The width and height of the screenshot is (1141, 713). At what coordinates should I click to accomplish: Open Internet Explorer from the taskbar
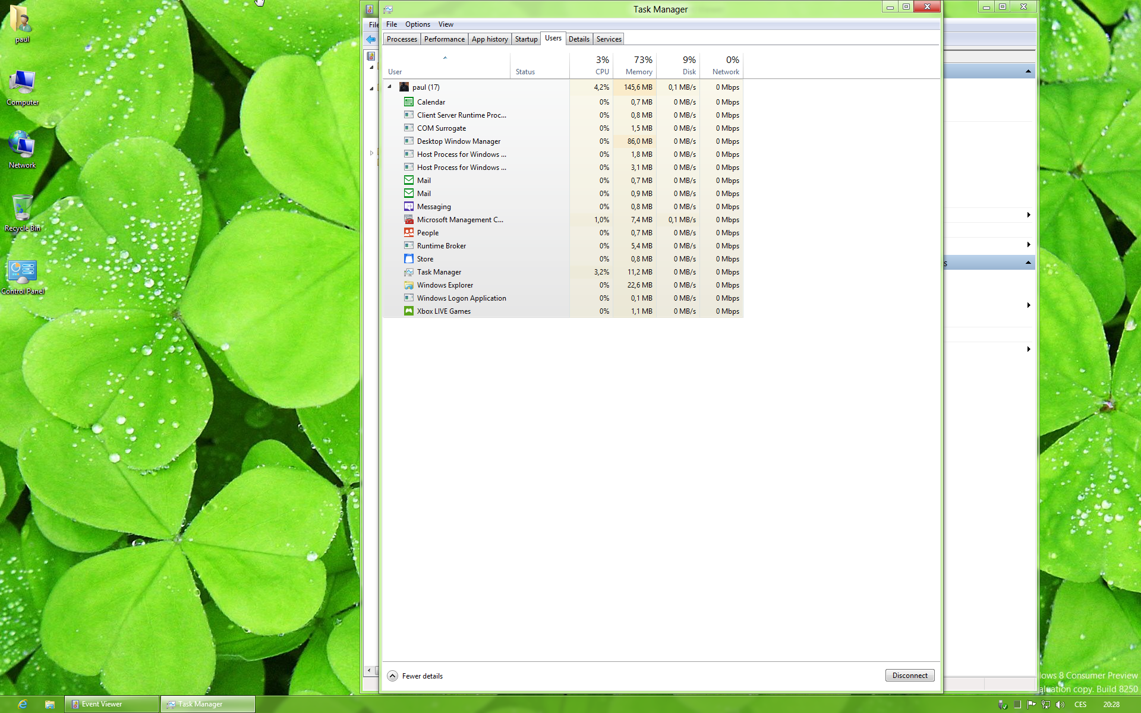pos(23,704)
